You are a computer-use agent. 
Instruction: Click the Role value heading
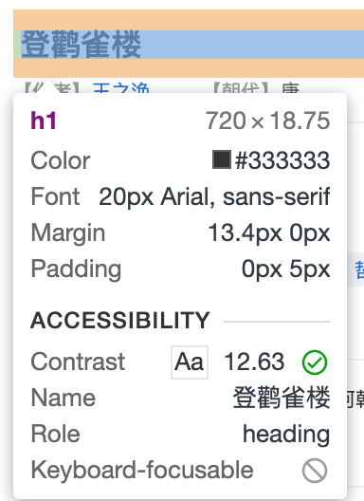[x=286, y=435]
